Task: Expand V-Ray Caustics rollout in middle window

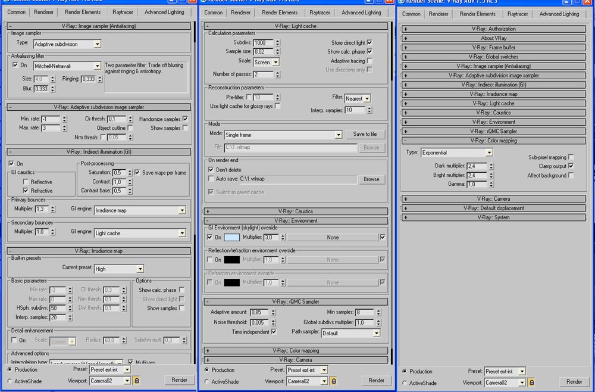Action: pyautogui.click(x=296, y=211)
